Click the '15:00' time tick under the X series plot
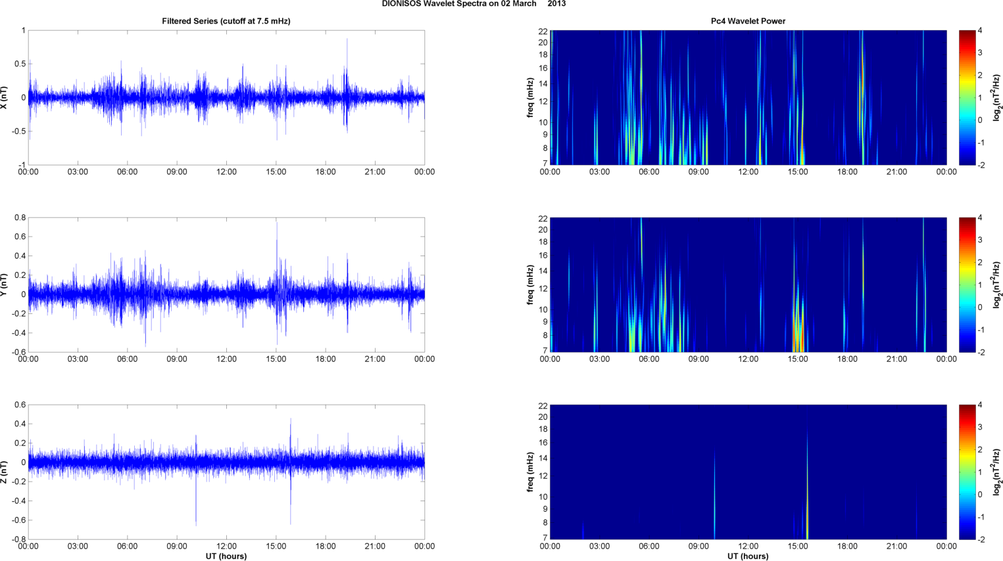Viewport: 1003px width, 561px height. pyautogui.click(x=276, y=172)
